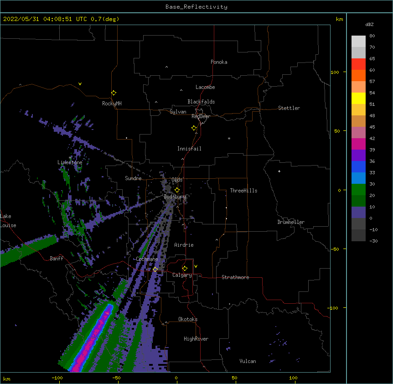Click the Vulcan city label
The image size is (393, 384).
248,361
